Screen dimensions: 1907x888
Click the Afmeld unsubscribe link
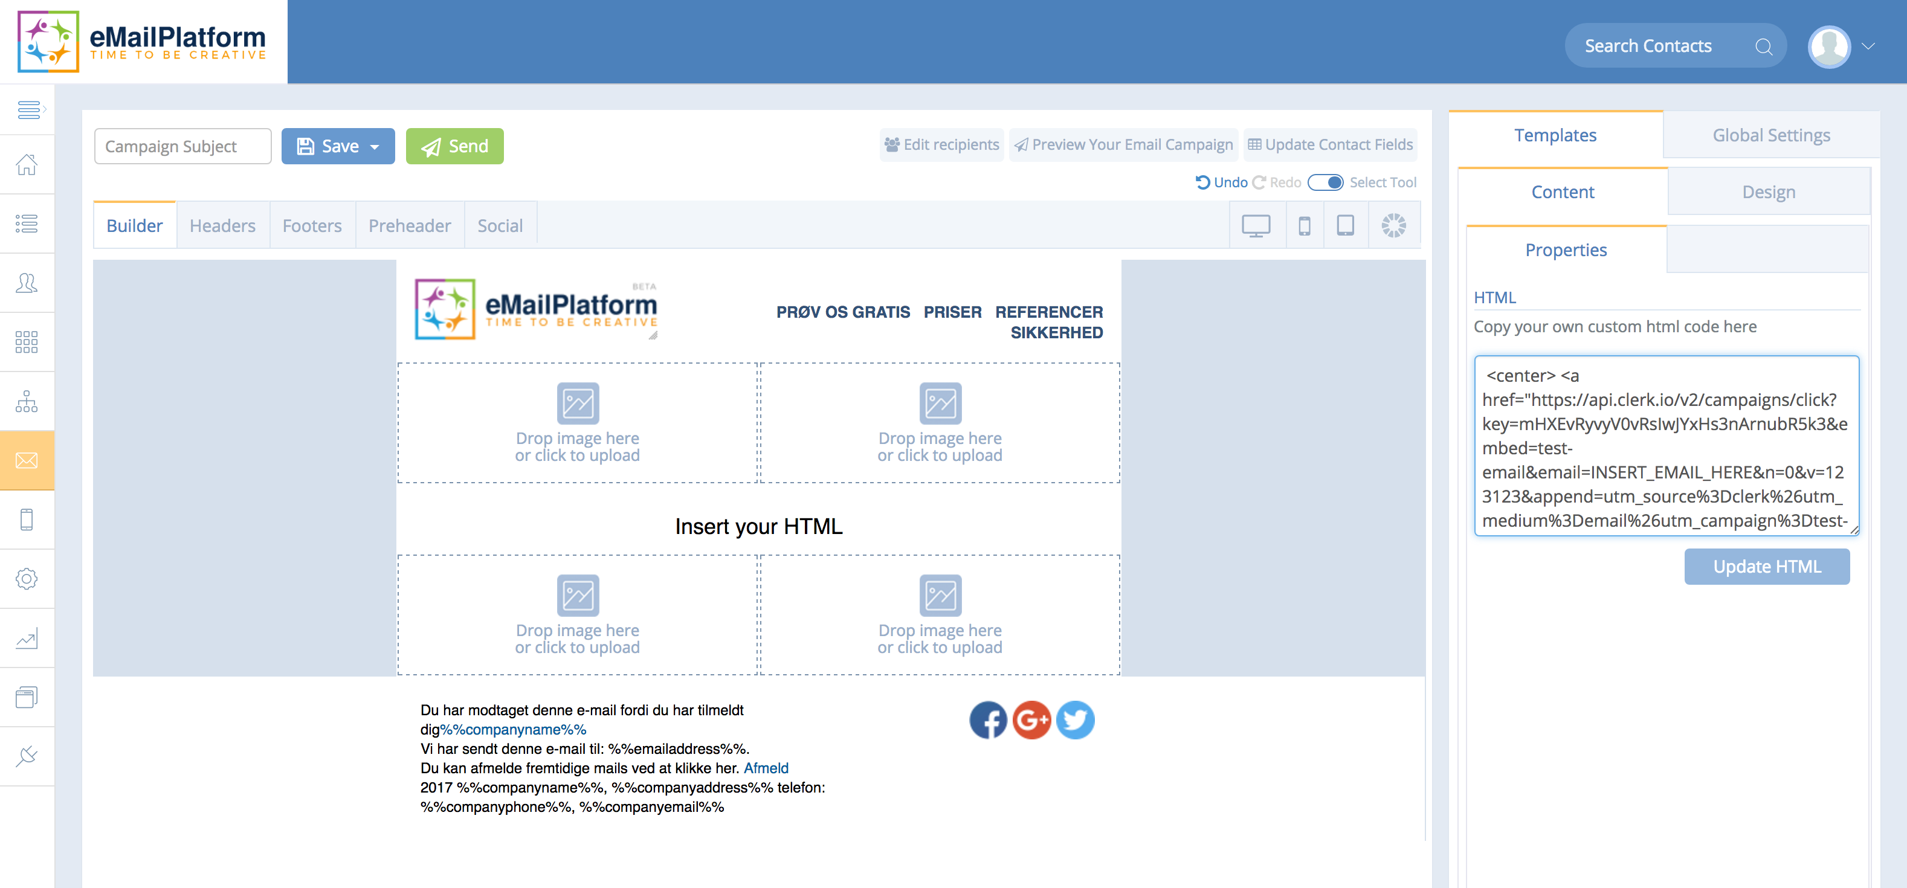766,768
